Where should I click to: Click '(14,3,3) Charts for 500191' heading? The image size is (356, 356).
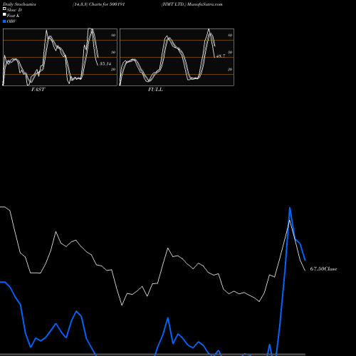(x=99, y=4)
